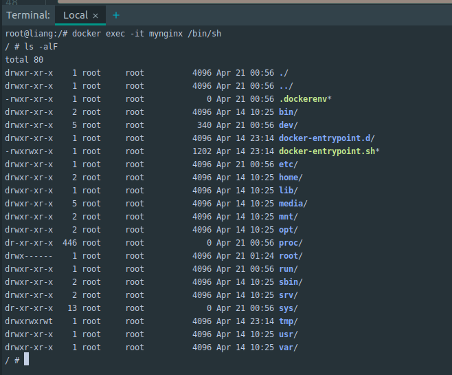Click the drwxrwxrwt permissions string

coord(29,321)
